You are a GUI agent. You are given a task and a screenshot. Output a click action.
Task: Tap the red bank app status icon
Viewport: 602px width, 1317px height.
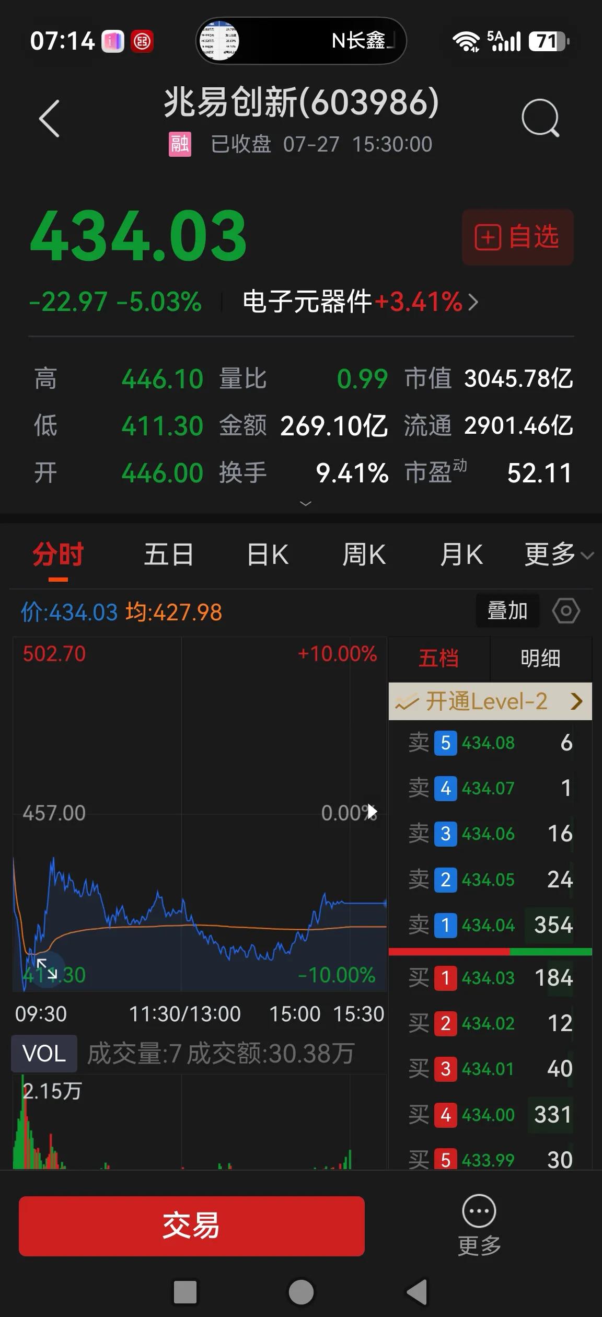[x=142, y=41]
